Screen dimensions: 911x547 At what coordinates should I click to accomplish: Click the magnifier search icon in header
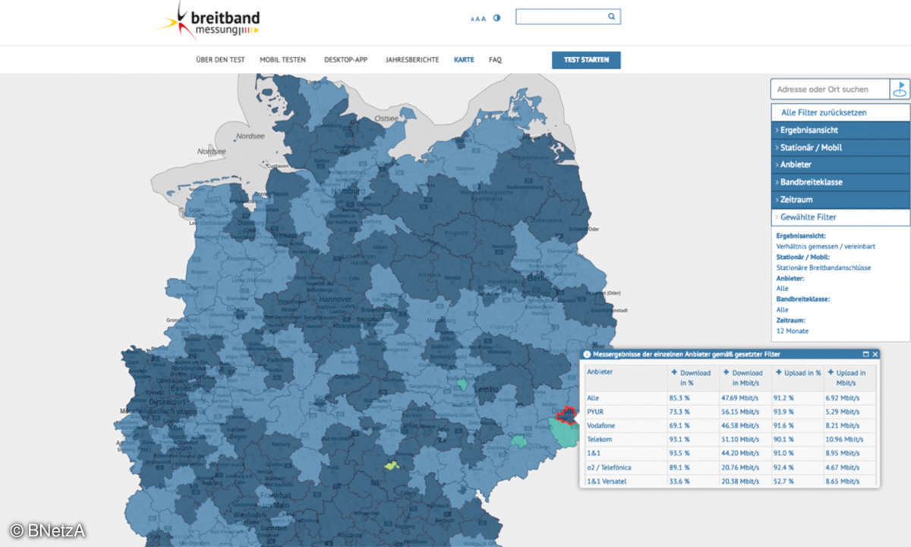click(x=611, y=16)
